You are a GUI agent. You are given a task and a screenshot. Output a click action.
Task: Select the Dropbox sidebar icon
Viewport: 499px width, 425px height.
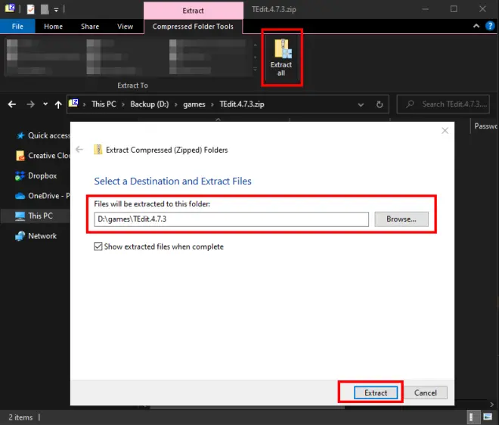click(21, 175)
